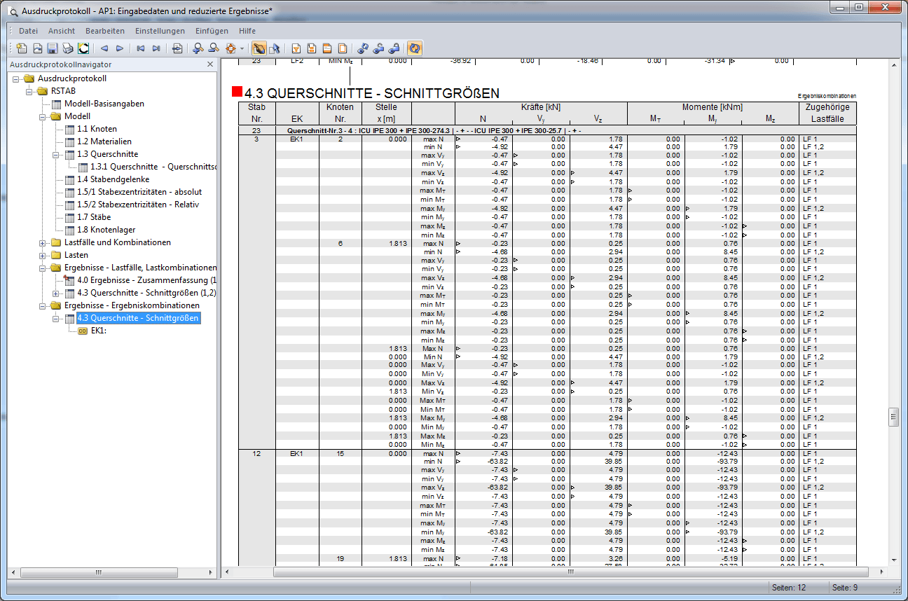Click the page icon with orange header bar
The height and width of the screenshot is (601, 908).
(x=327, y=48)
